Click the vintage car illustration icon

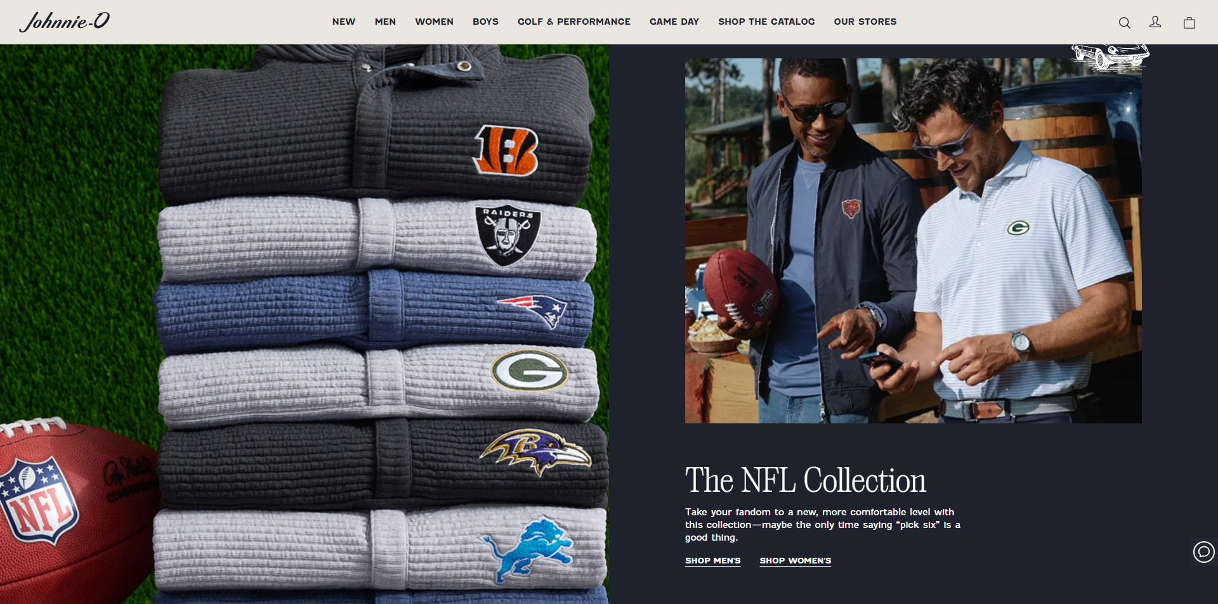1110,56
